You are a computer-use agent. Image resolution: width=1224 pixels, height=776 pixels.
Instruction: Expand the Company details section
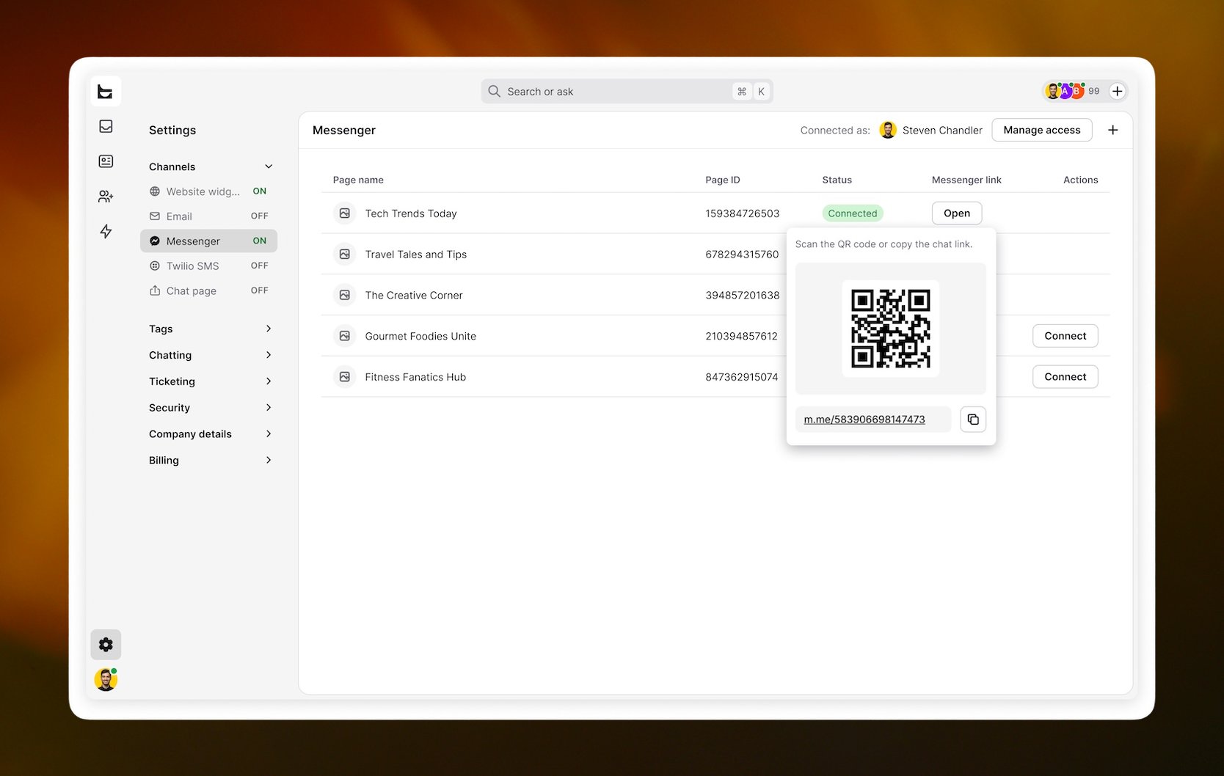(210, 434)
